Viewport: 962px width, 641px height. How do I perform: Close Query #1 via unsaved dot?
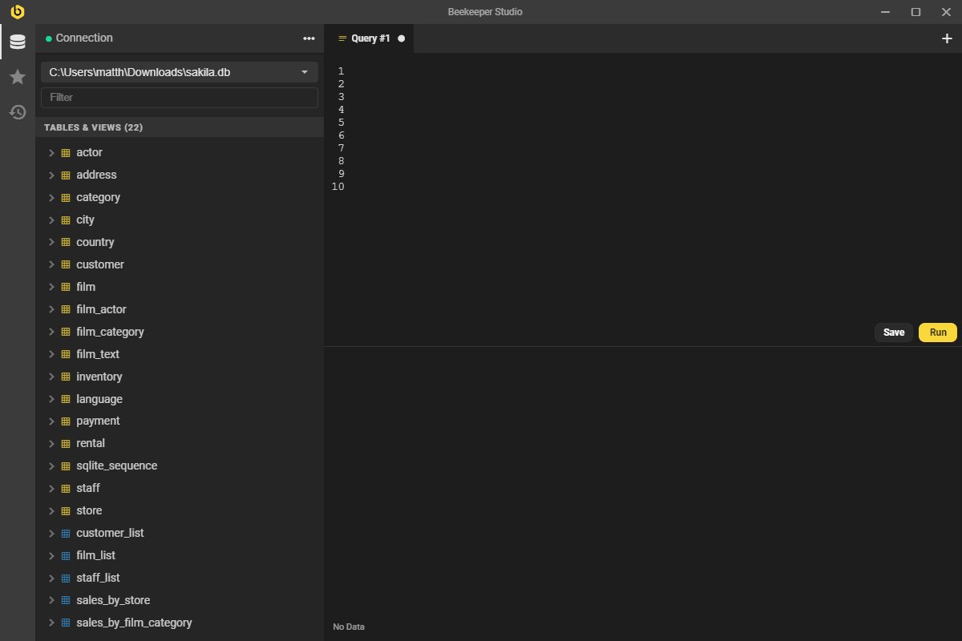(402, 38)
